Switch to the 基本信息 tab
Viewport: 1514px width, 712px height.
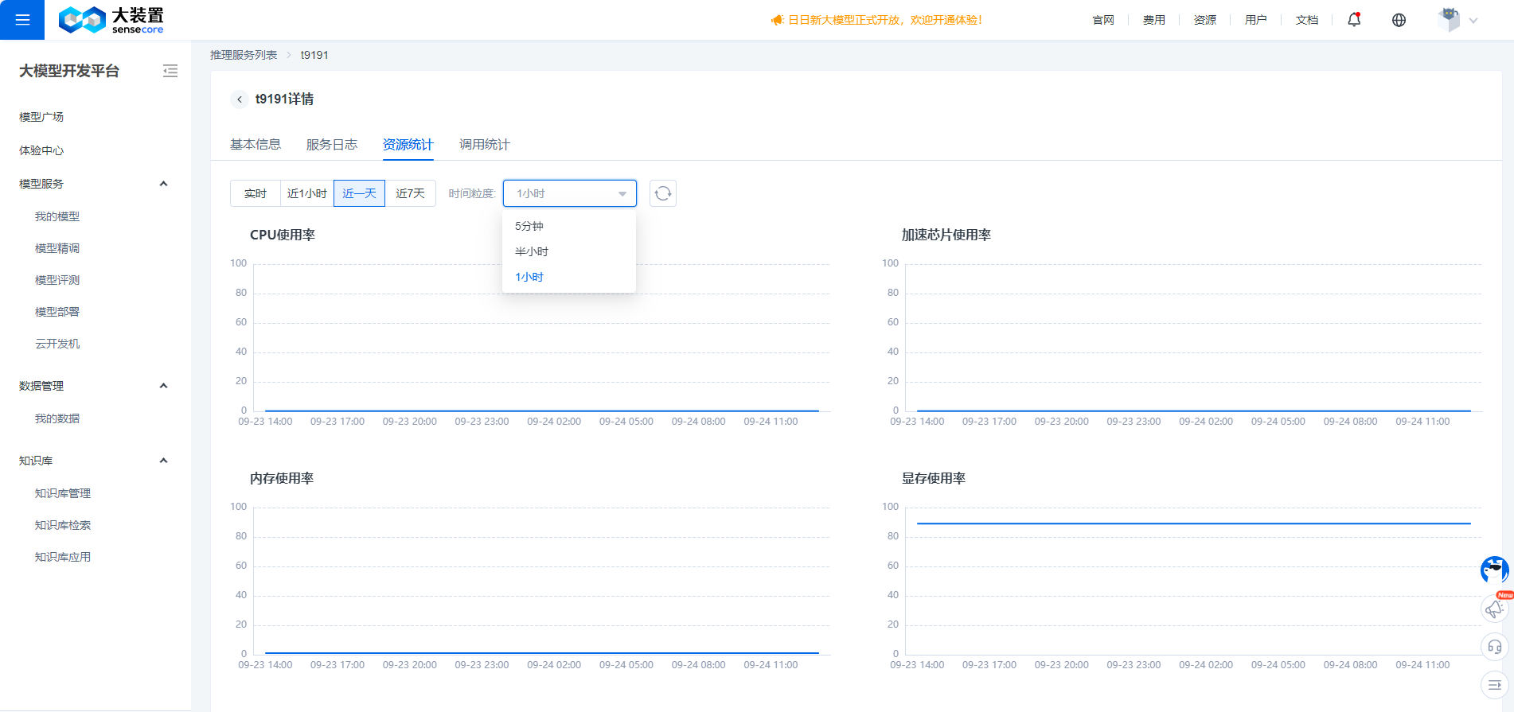coord(256,144)
